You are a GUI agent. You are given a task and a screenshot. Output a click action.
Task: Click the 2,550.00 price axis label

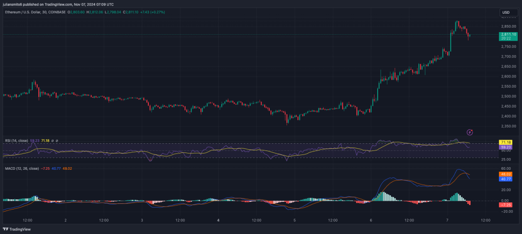[508, 86]
